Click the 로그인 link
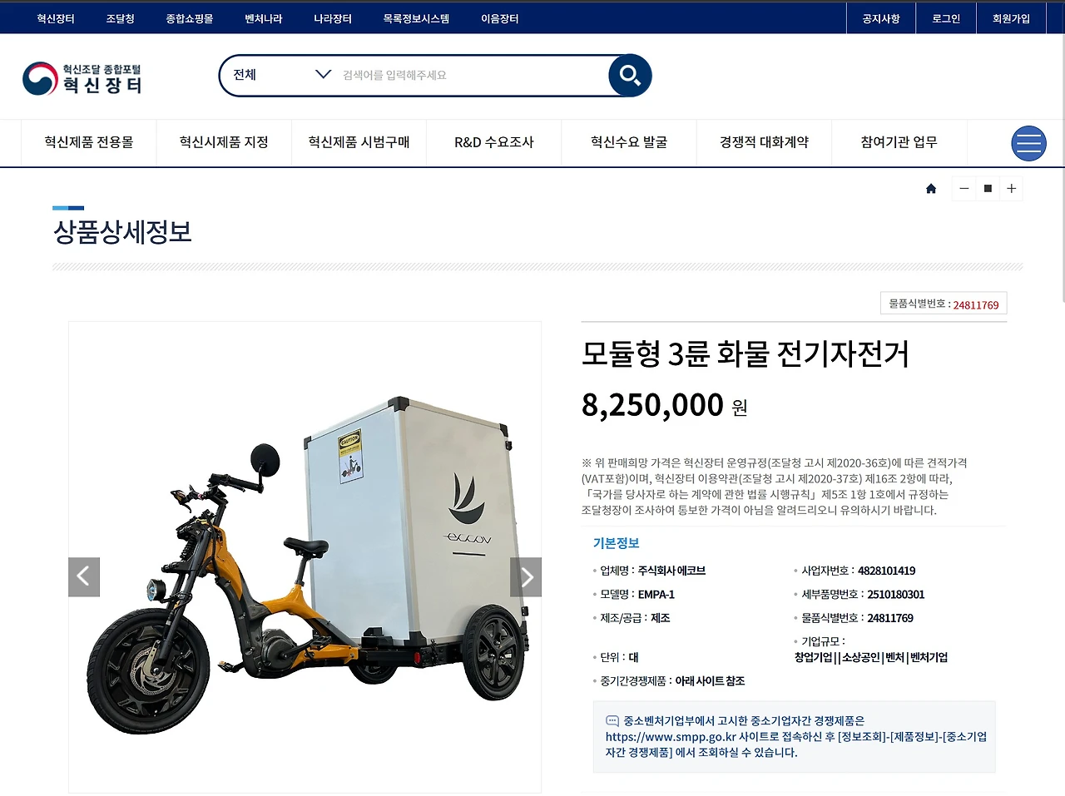 pos(946,18)
